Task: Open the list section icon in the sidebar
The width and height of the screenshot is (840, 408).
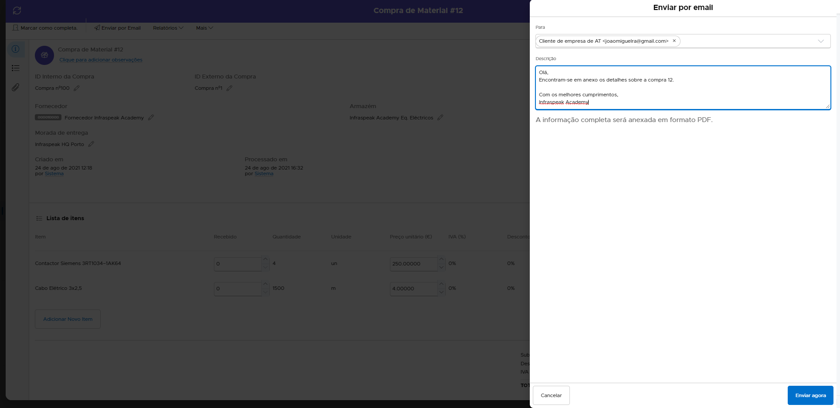Action: [16, 68]
